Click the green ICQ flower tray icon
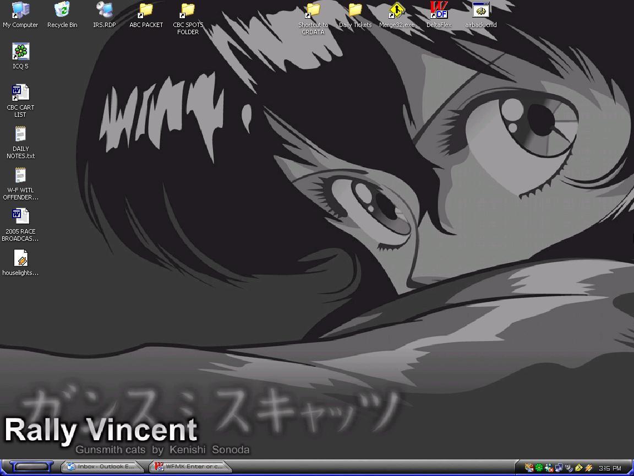The width and height of the screenshot is (634, 476). tap(539, 468)
